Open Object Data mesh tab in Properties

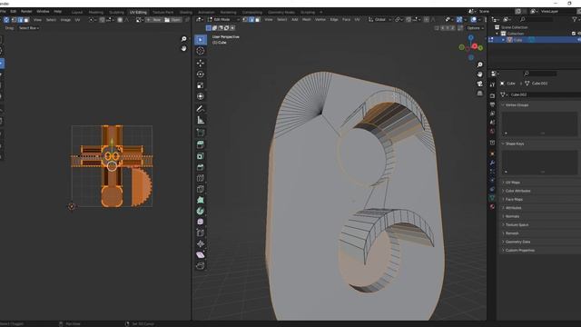click(x=492, y=198)
